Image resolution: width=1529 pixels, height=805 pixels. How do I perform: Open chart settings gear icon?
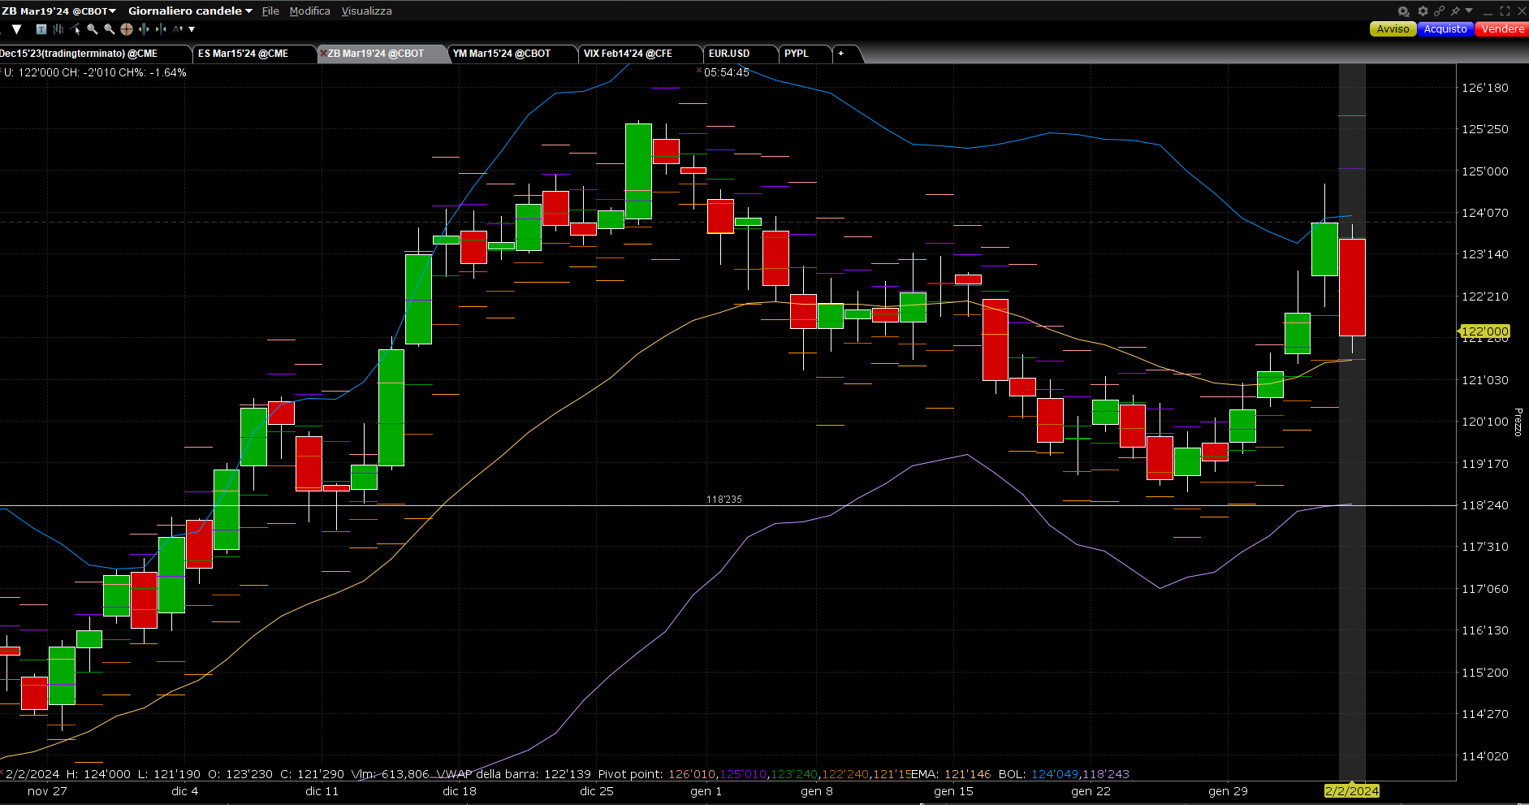pos(1423,11)
